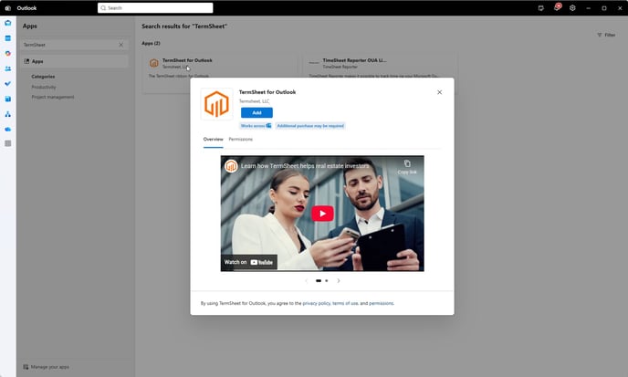The image size is (628, 377).
Task: Open the terms of use link
Action: [345, 303]
